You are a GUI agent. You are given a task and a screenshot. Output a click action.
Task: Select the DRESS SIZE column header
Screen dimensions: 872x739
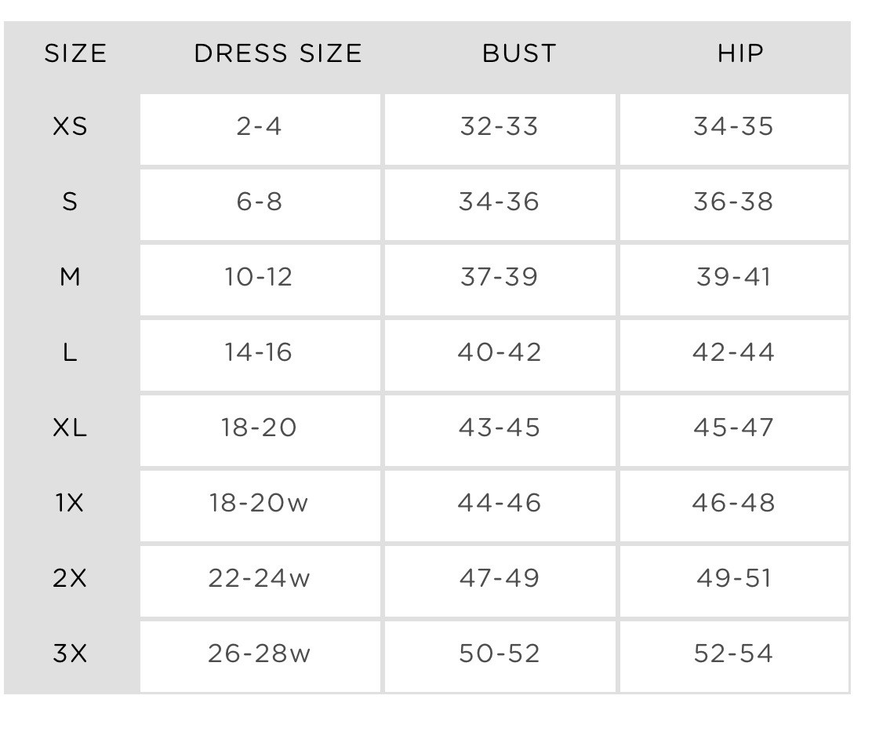point(278,53)
